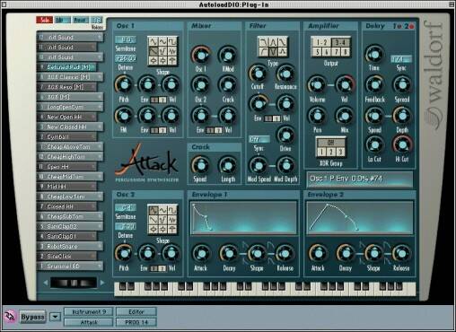Open the Delay Sync value selector
The image size is (456, 332).
point(401,59)
